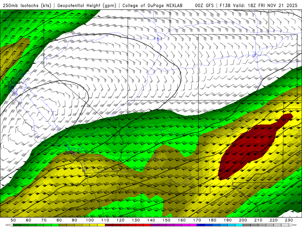This screenshot has height=227, width=302.
Task: Select the 190 value on the legend
Action: (228, 220)
